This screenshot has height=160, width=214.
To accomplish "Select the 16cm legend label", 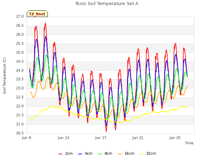I will click(129, 153).
